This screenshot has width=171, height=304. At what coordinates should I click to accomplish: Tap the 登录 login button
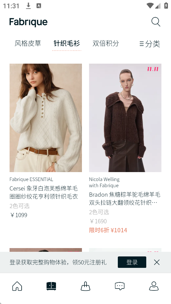(132, 262)
